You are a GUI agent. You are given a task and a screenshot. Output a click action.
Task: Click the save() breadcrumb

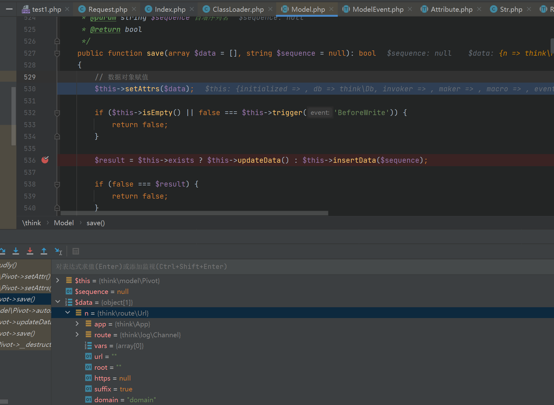point(96,223)
